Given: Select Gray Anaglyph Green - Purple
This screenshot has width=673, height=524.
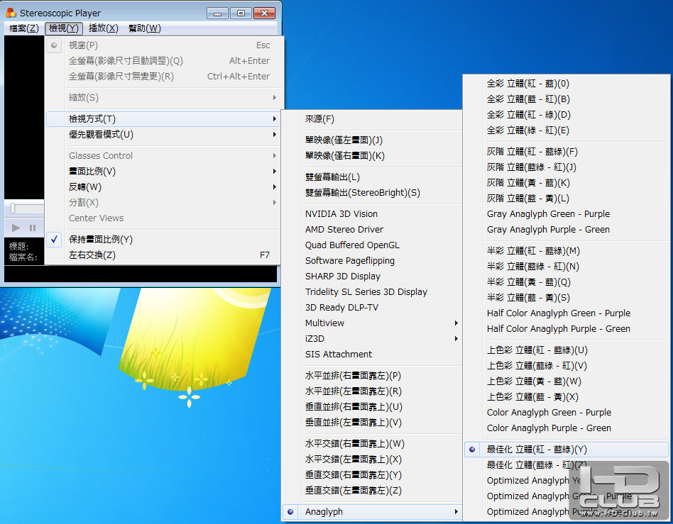Looking at the screenshot, I should coord(567,214).
